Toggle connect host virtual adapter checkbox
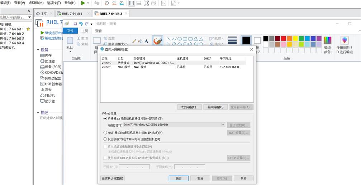361x185 pixels. 105,147
